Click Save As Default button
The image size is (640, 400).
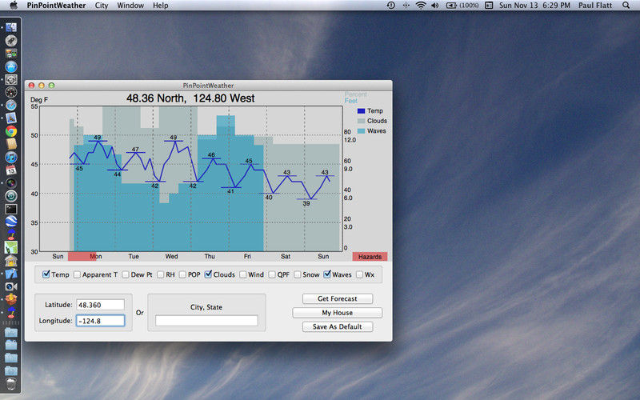tap(337, 326)
